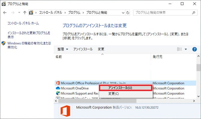
Task: Select コントロール パネル in the breadcrumb
Action: (x=50, y=13)
